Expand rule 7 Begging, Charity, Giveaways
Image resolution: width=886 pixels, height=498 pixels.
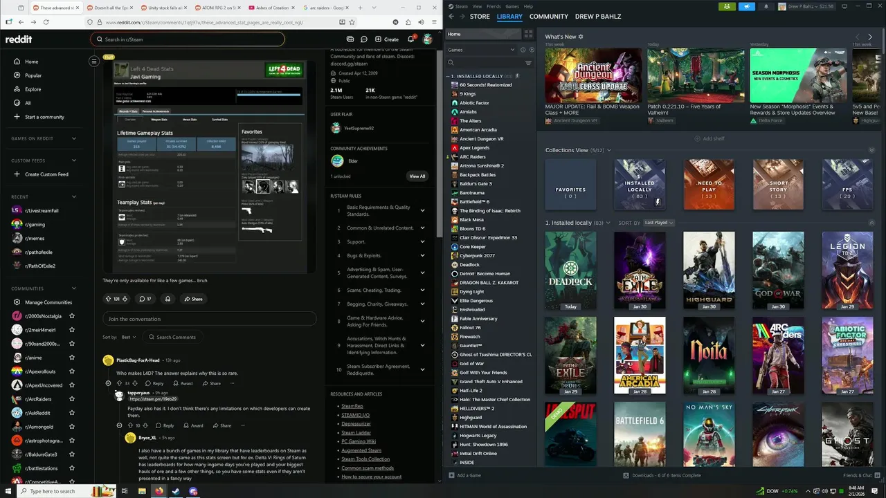coord(422,304)
